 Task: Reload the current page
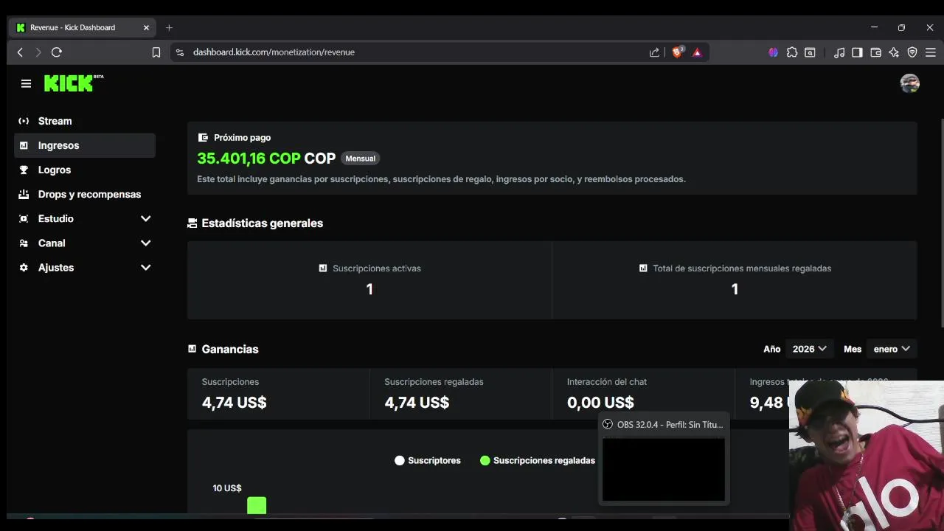[57, 52]
